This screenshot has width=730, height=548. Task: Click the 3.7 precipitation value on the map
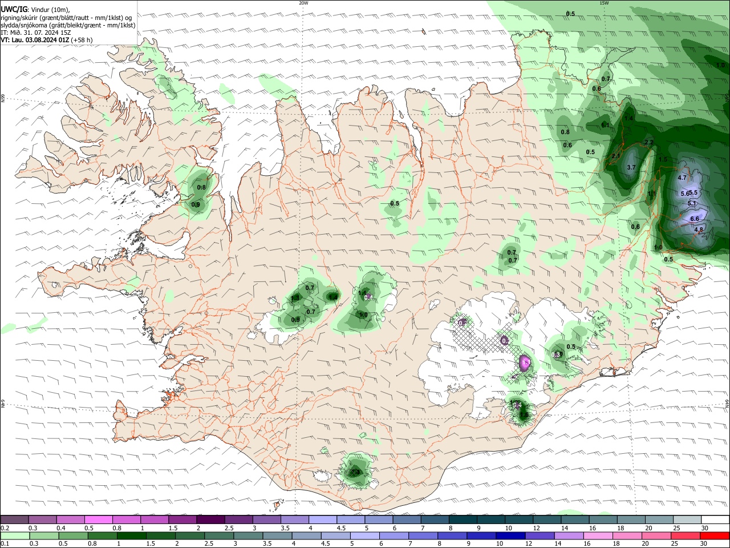point(631,167)
